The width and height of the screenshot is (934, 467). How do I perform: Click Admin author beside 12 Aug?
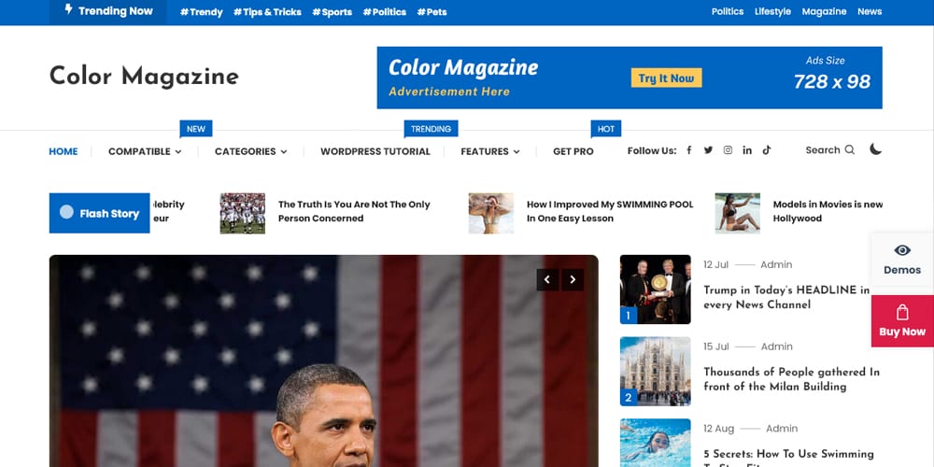coord(782,429)
